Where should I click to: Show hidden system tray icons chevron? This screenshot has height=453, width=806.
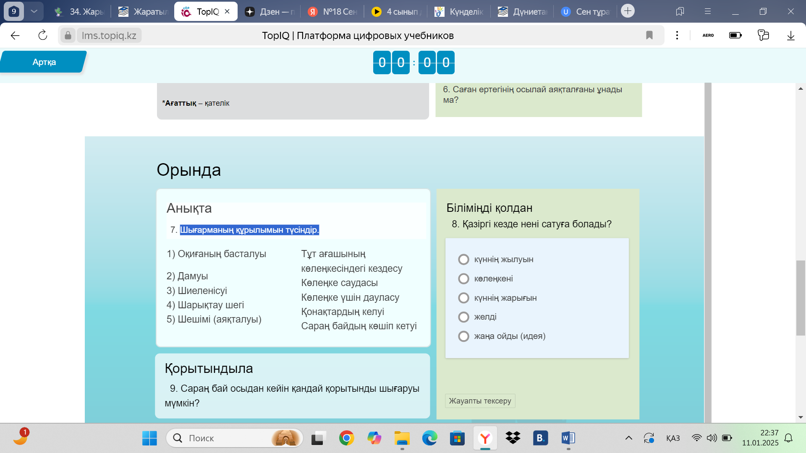pos(628,438)
